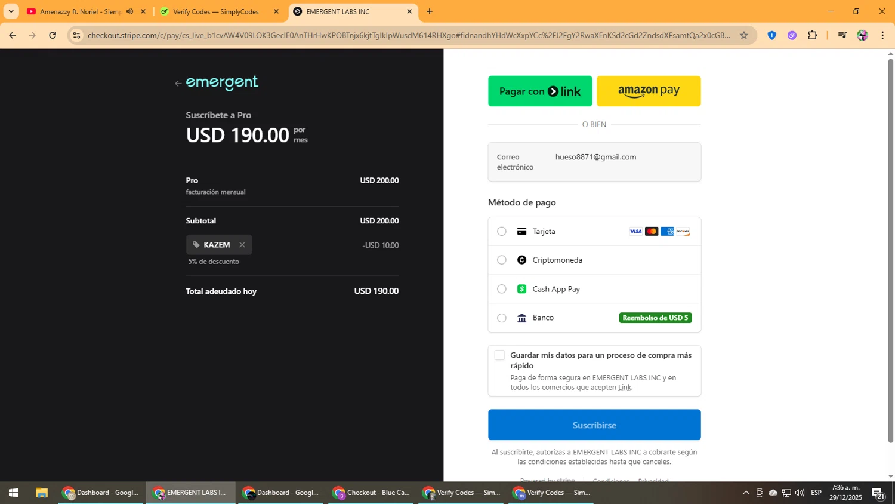
Task: Remove the KAZEM promo code
Action: click(242, 245)
